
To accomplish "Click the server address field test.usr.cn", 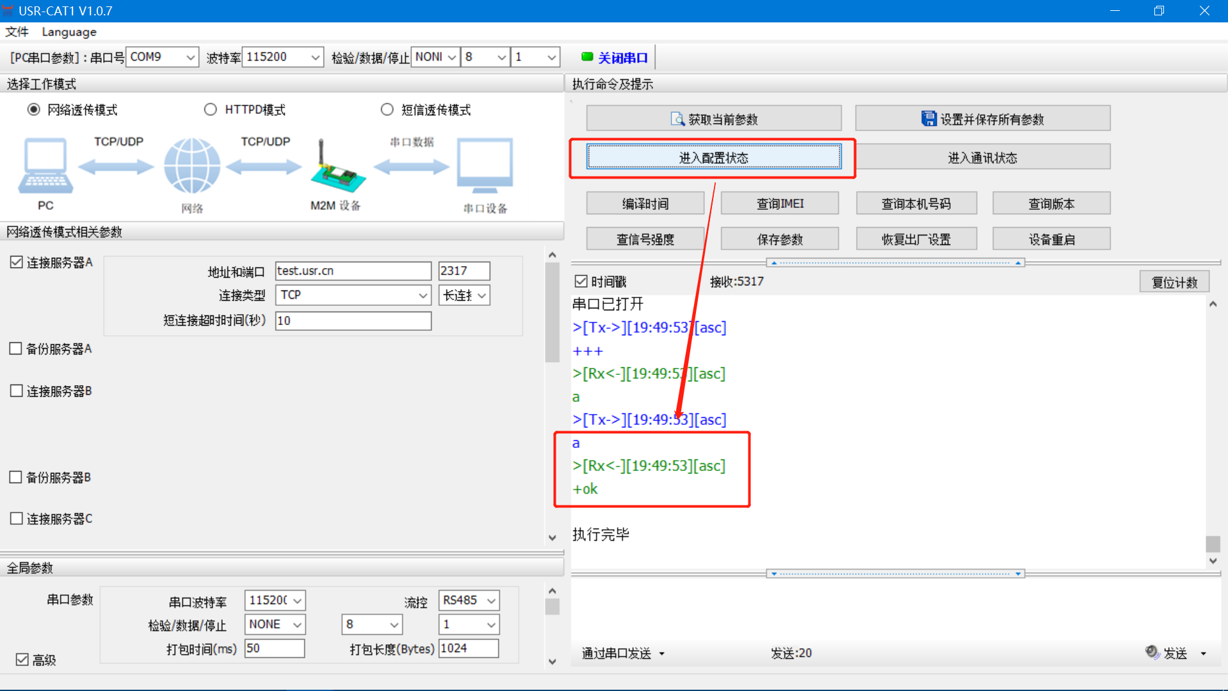I will (x=353, y=271).
